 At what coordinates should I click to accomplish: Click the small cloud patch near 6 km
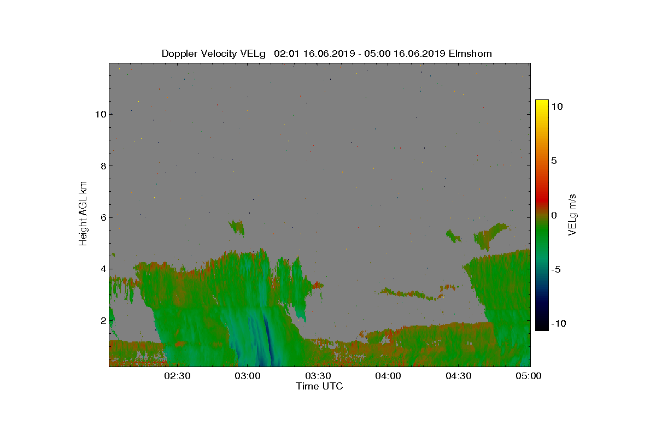[237, 227]
